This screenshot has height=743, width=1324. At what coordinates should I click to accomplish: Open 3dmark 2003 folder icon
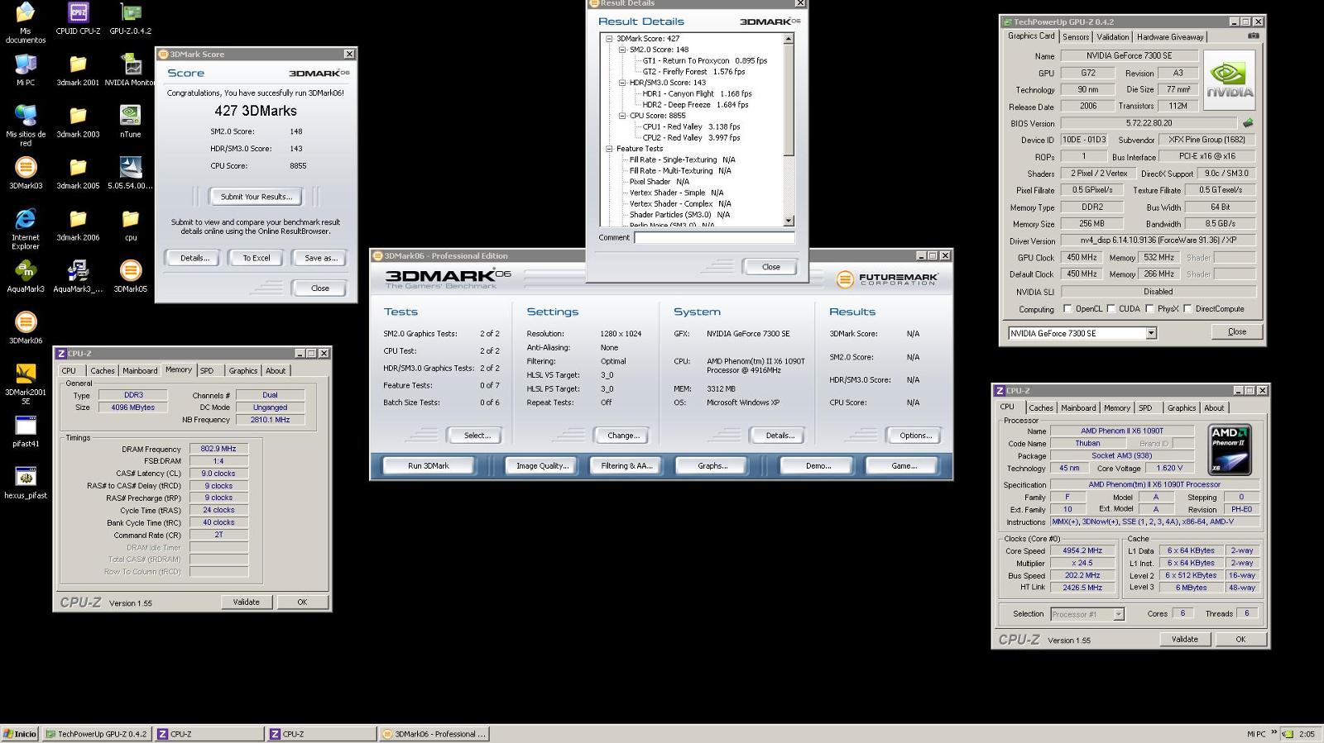tap(78, 121)
